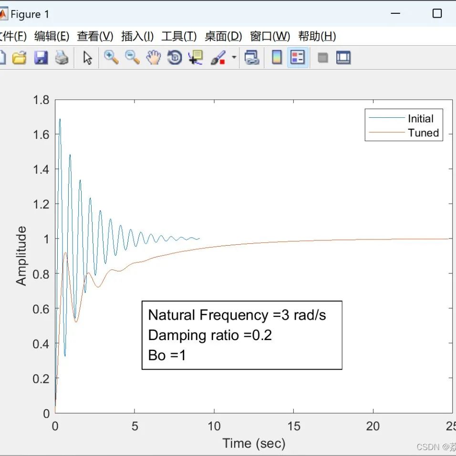Select the Natural Frequency annotation line
456x456 pixels.
[237, 315]
